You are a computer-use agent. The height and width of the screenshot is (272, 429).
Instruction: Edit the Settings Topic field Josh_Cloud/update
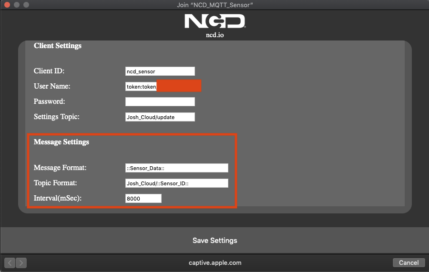pyautogui.click(x=160, y=117)
